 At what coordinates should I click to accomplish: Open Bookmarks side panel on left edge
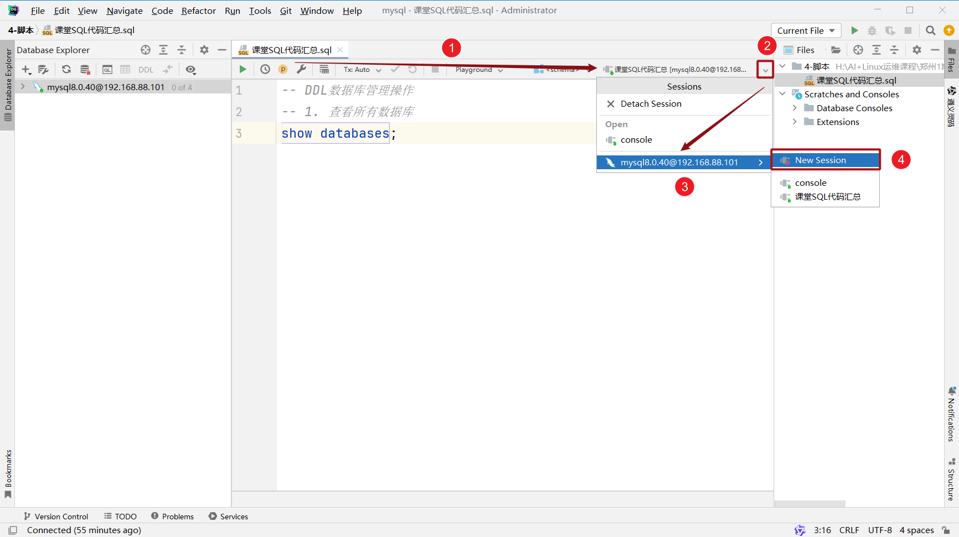coord(8,474)
